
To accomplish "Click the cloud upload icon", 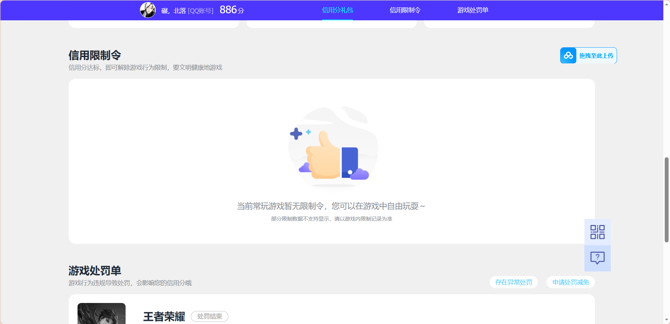I will 568,55.
